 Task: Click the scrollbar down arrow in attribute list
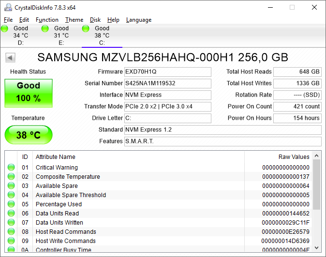pos(317,248)
